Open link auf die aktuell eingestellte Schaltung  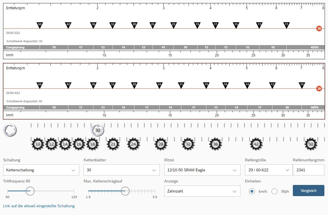[39, 206]
